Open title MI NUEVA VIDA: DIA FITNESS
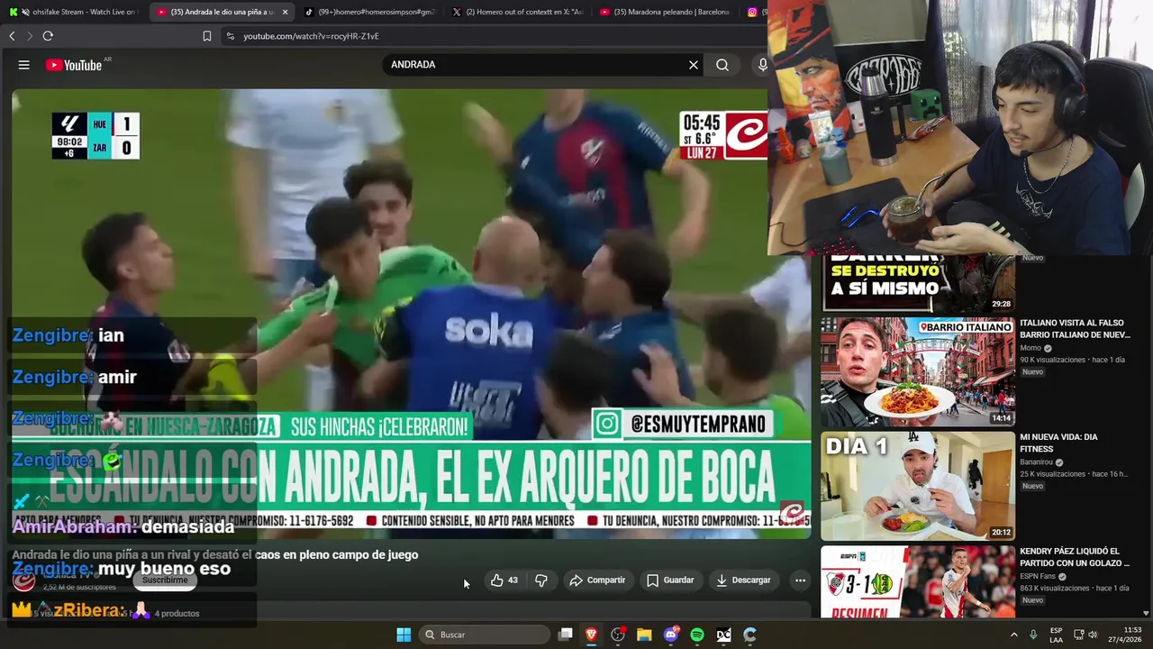The width and height of the screenshot is (1153, 649). (1059, 443)
